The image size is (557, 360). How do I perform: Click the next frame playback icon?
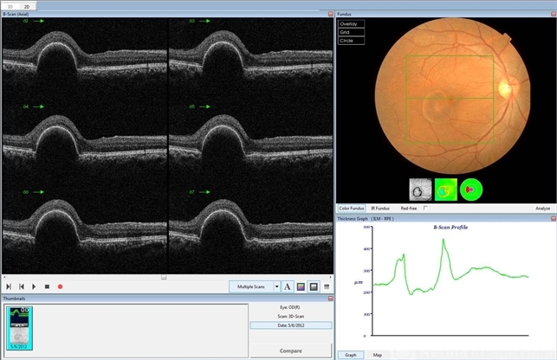tap(9, 286)
